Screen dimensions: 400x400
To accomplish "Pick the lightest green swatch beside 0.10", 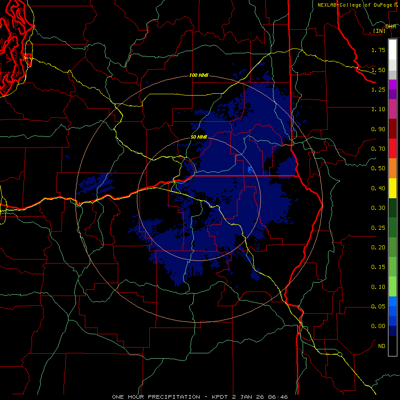I will coord(392,287).
